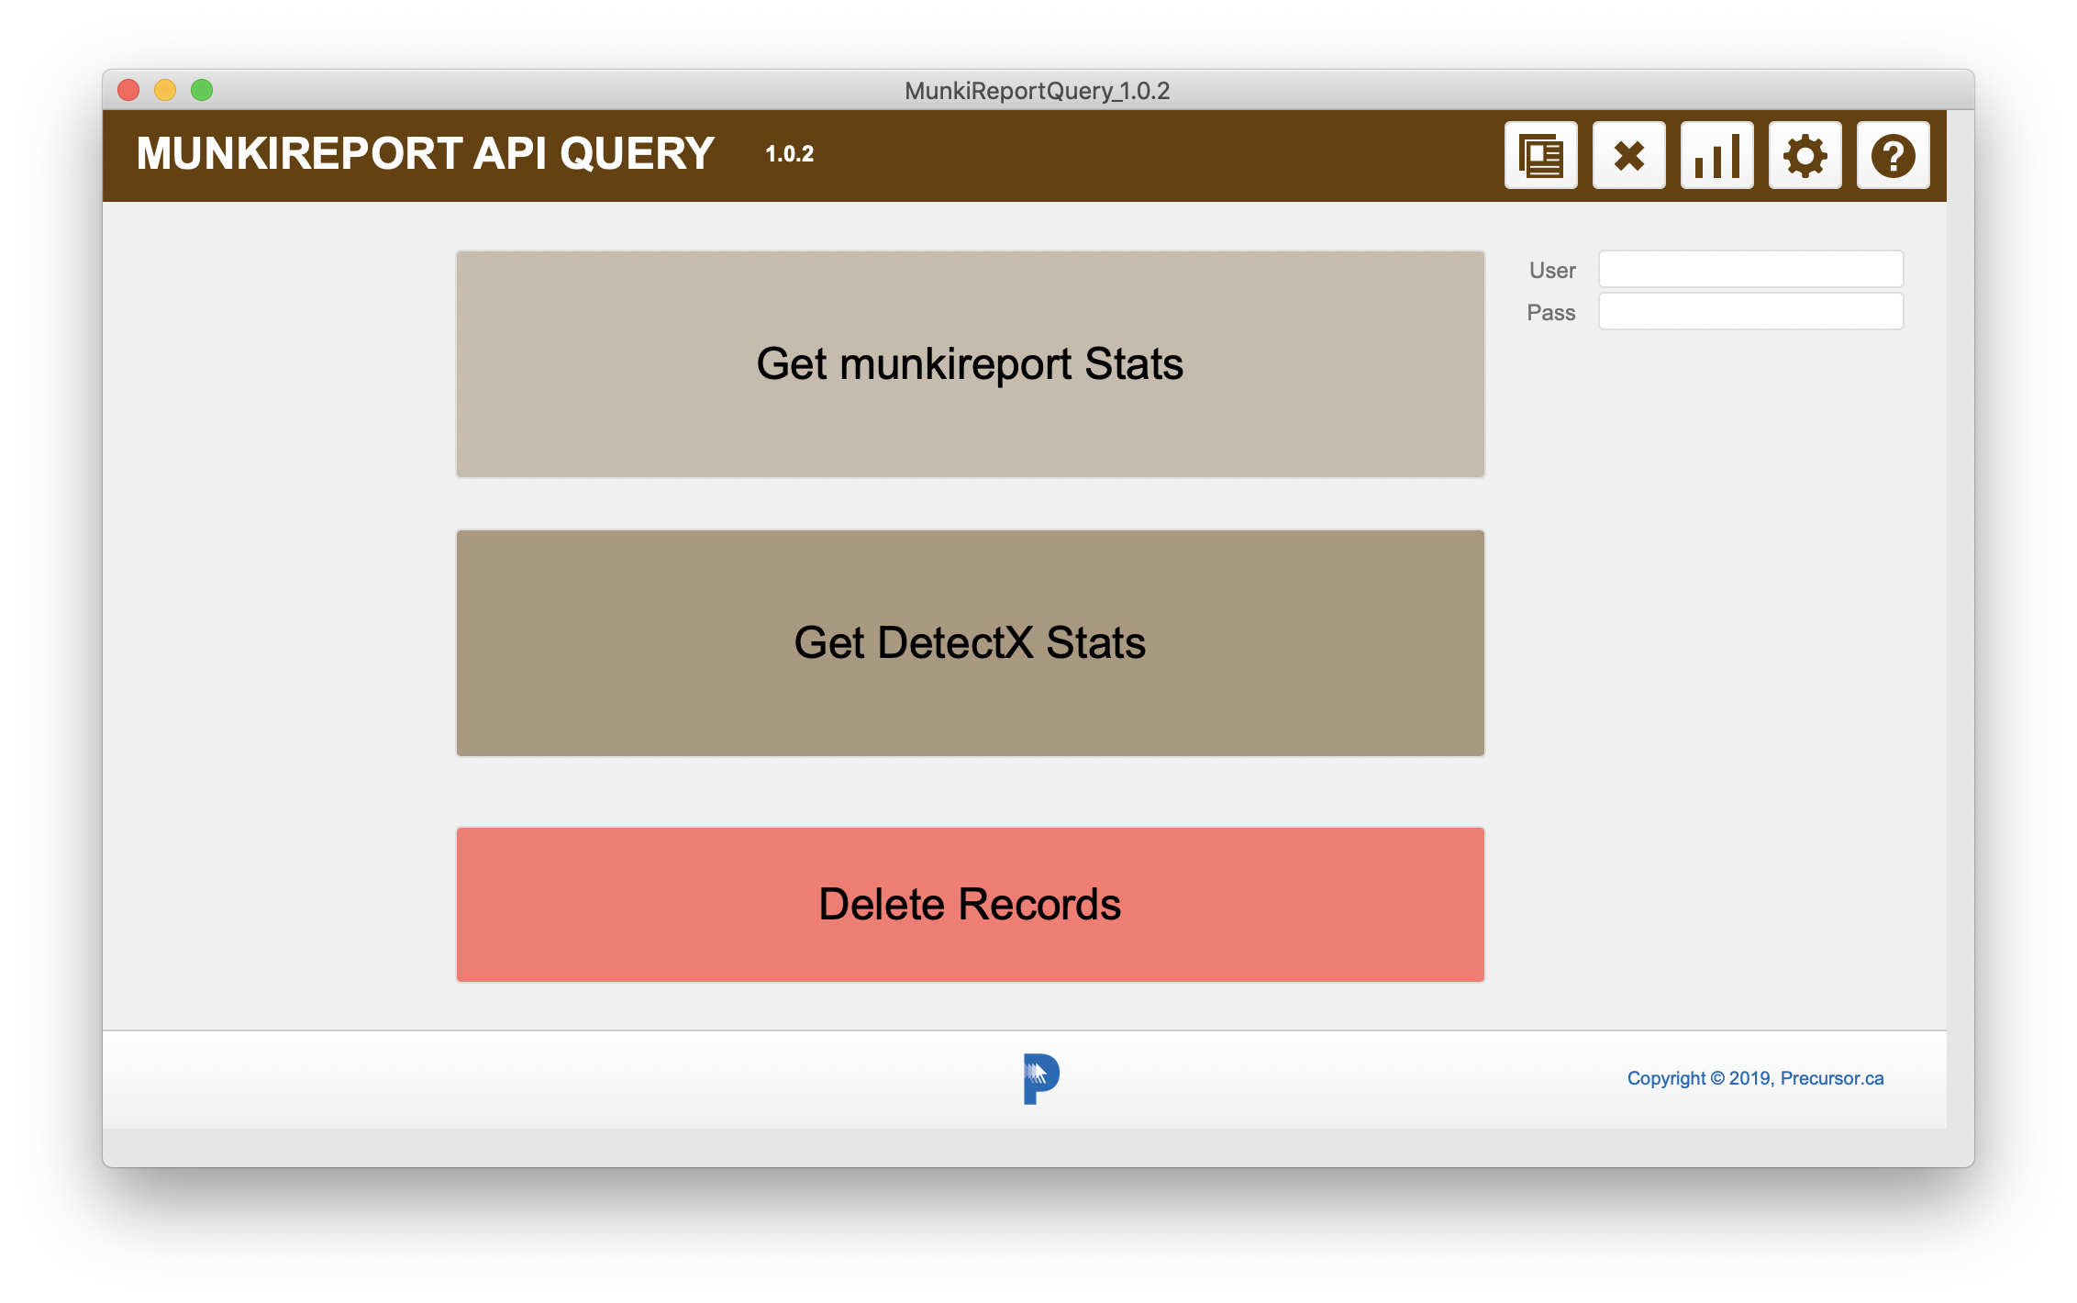Image resolution: width=2077 pixels, height=1303 pixels.
Task: Open the Copyright Precursor.ca link
Action: [1755, 1078]
